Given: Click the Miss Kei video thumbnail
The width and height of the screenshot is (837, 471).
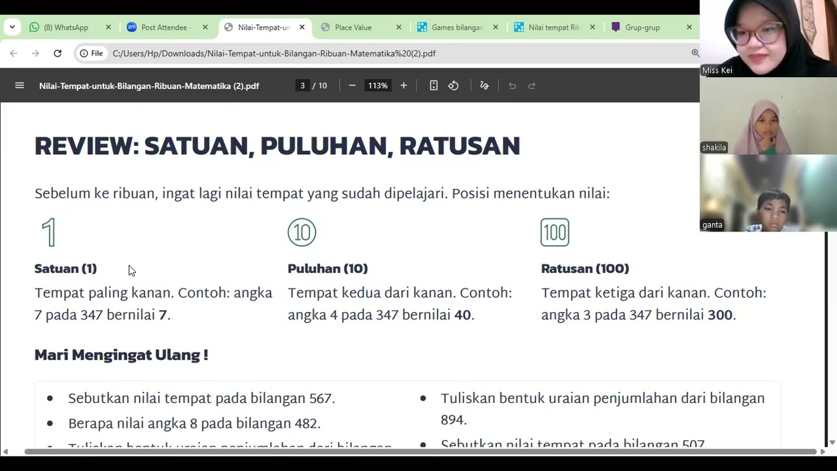Looking at the screenshot, I should tap(768, 39).
